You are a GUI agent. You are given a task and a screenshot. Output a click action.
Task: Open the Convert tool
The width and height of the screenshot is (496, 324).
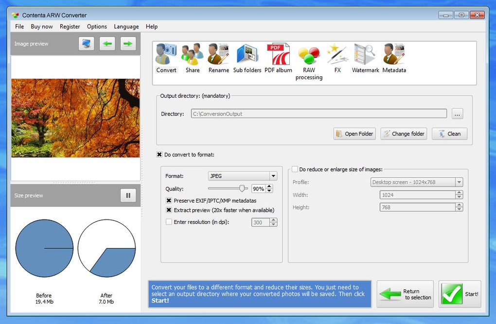click(x=166, y=58)
